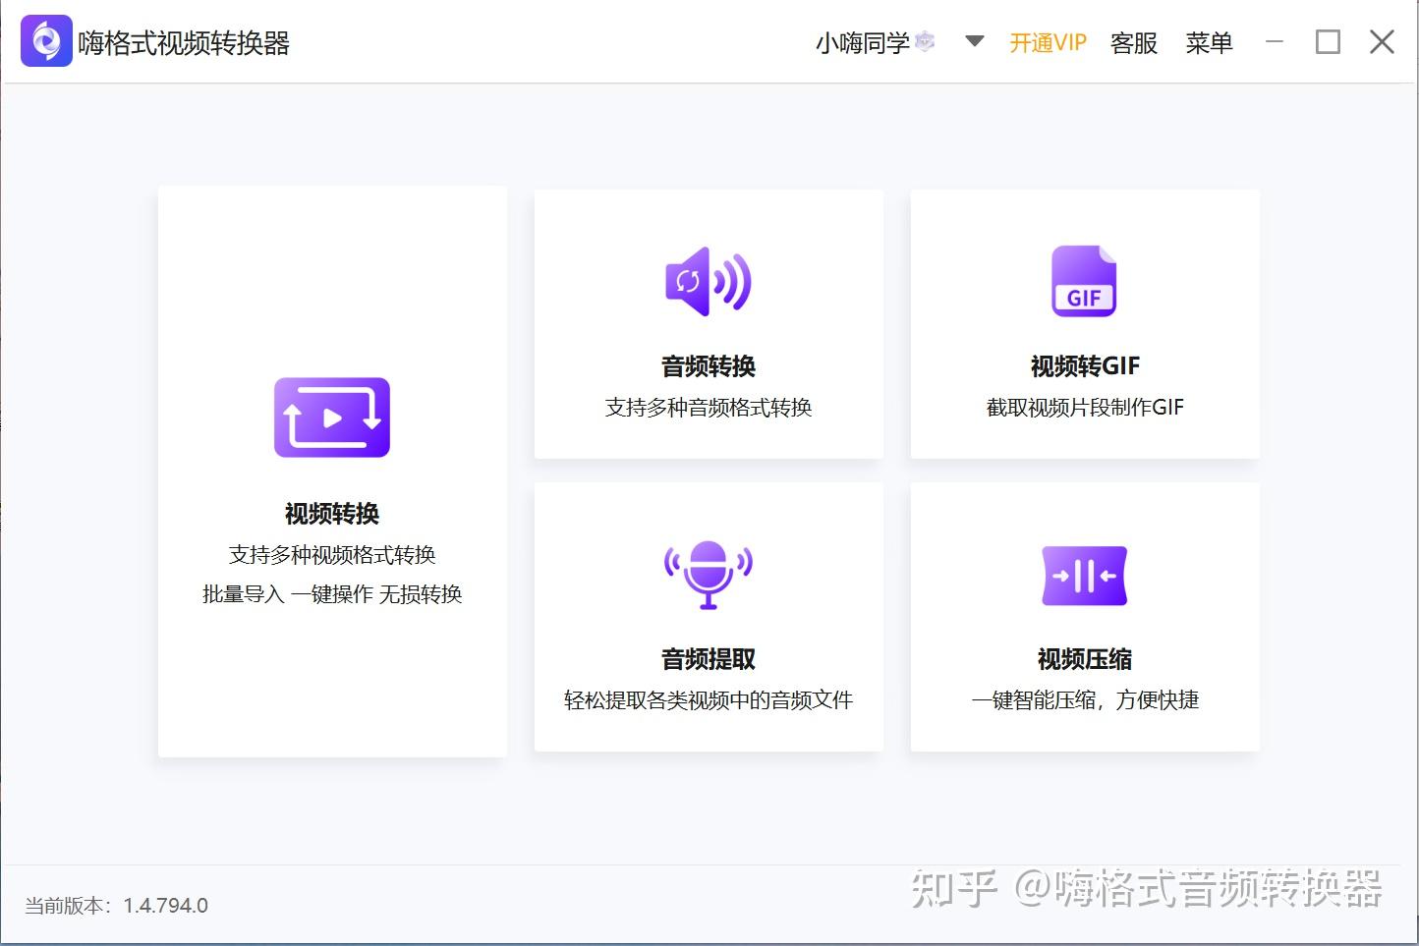Expand the account dropdown arrow
The height and width of the screenshot is (946, 1419).
point(975,41)
